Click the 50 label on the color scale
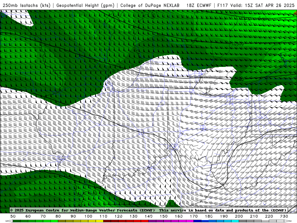The image size is (297, 223). tap(13, 216)
